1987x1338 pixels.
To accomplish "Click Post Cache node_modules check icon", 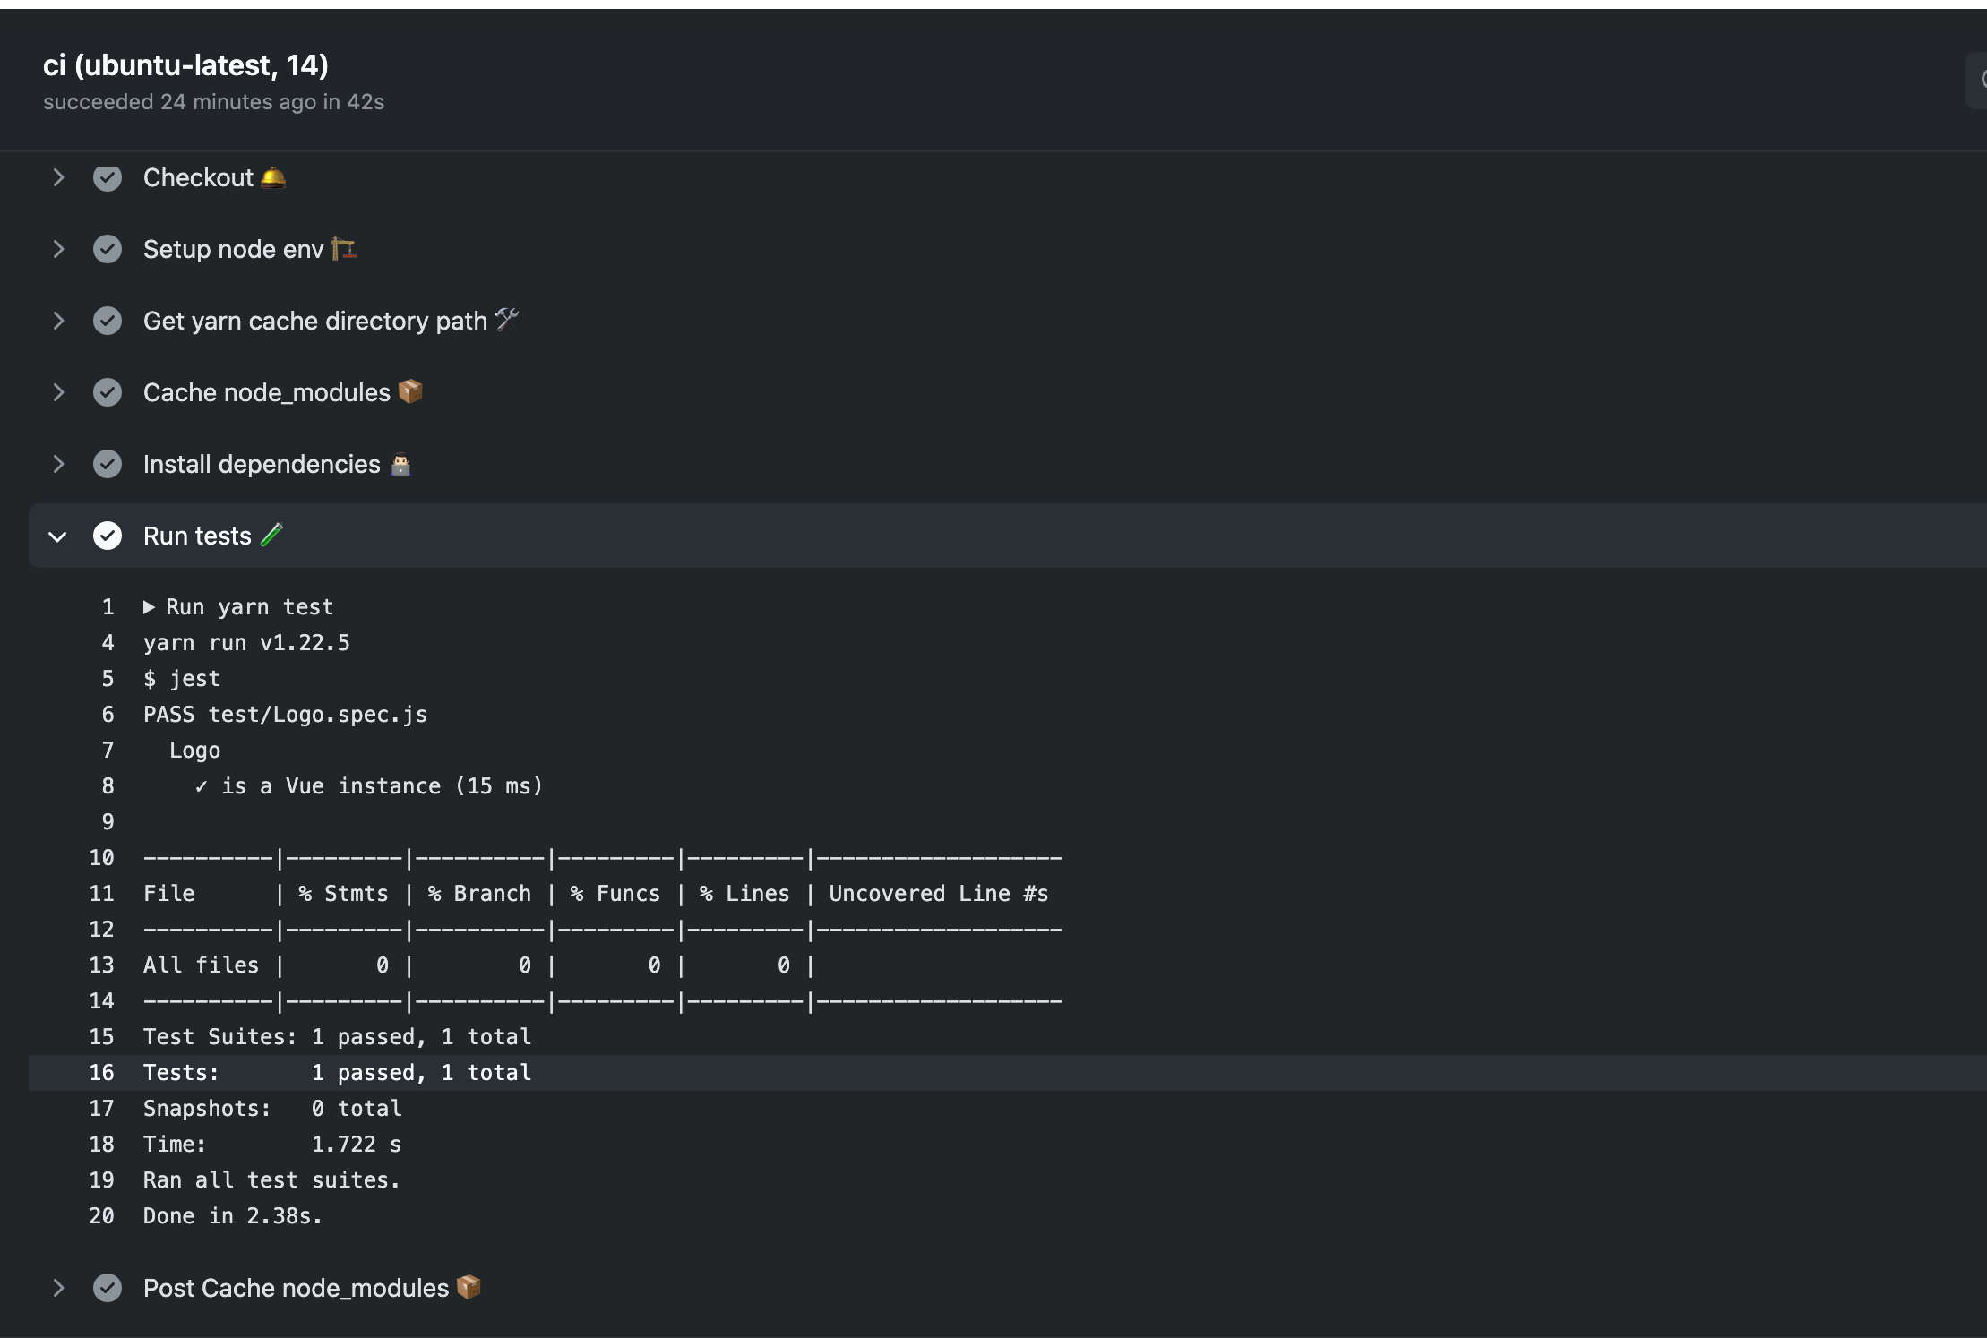I will (108, 1288).
